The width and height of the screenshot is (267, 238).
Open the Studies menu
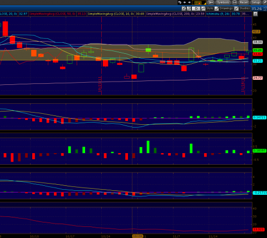coord(242,8)
